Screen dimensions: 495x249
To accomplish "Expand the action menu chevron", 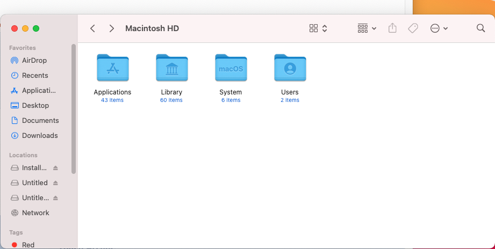I will 446,28.
